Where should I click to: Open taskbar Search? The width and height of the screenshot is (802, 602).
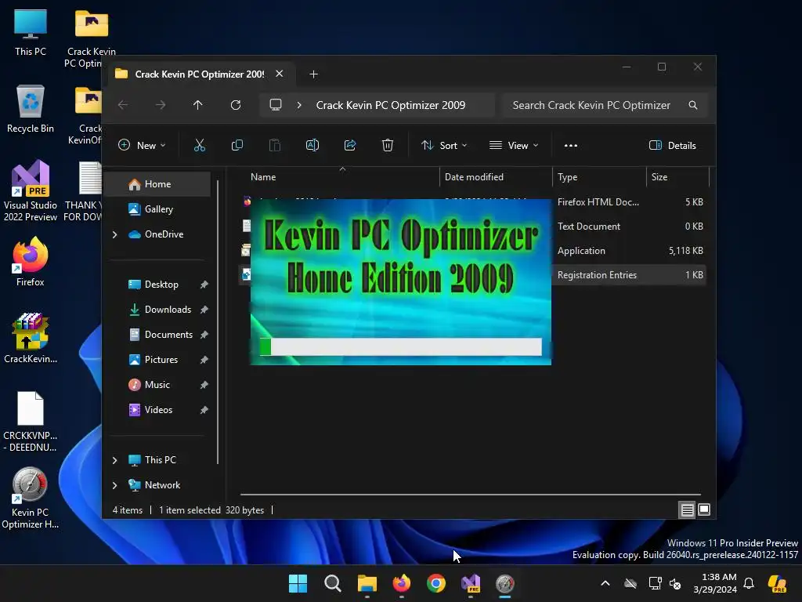332,583
